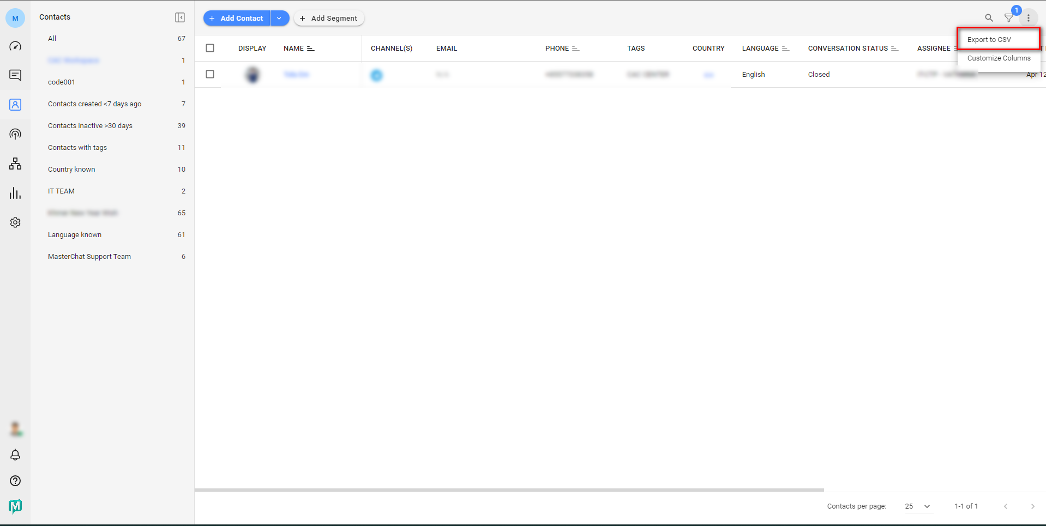Screen dimensions: 1046x526
Task: Click the contact name link in first row
Action: [x=296, y=75]
